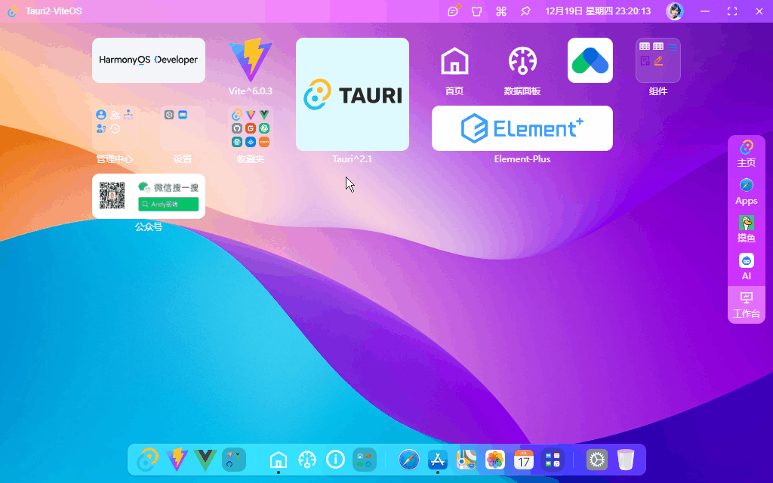
Task: Open the Calendar app in the dock
Action: pos(522,459)
